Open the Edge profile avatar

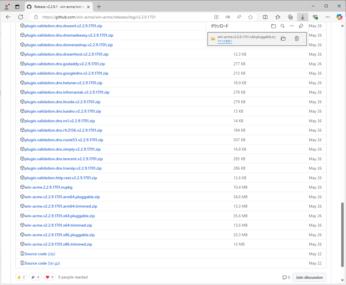pos(7,7)
